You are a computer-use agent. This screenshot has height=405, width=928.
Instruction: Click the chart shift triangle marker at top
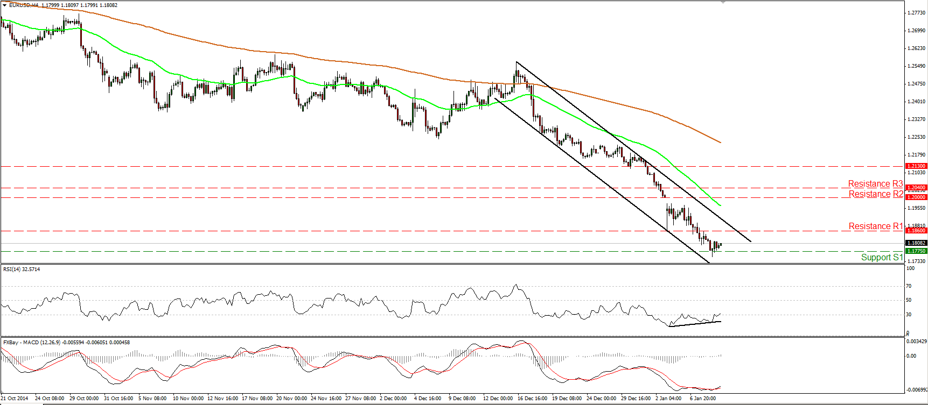click(x=723, y=2)
